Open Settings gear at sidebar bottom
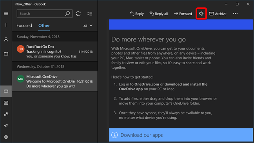The height and width of the screenshot is (143, 254). point(6,137)
